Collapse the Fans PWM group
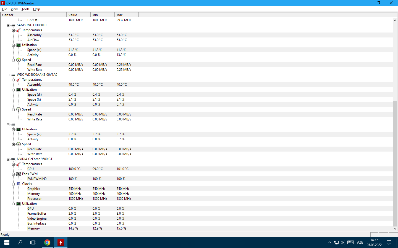The image size is (398, 248). [13, 174]
